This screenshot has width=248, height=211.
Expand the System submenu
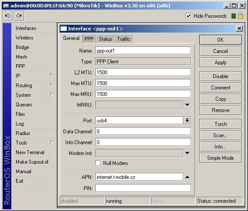click(51, 95)
